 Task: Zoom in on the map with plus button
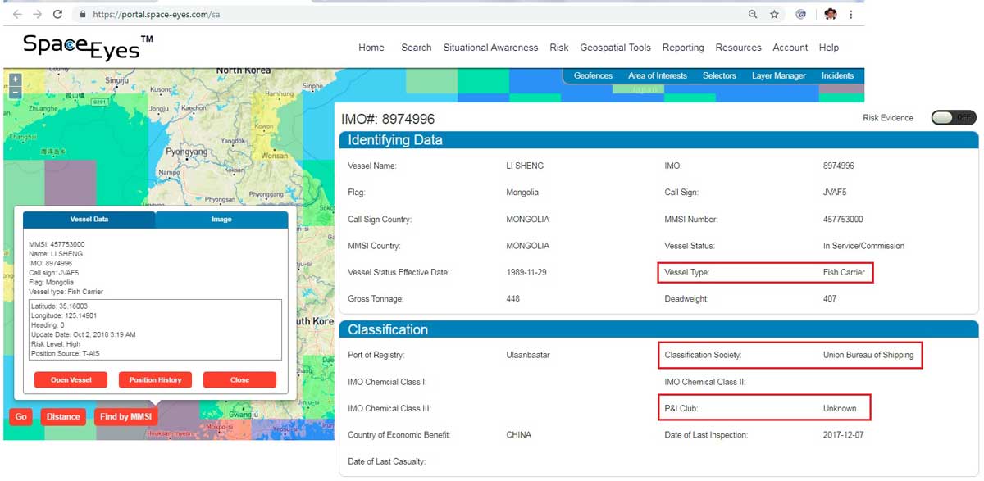pyautogui.click(x=15, y=79)
